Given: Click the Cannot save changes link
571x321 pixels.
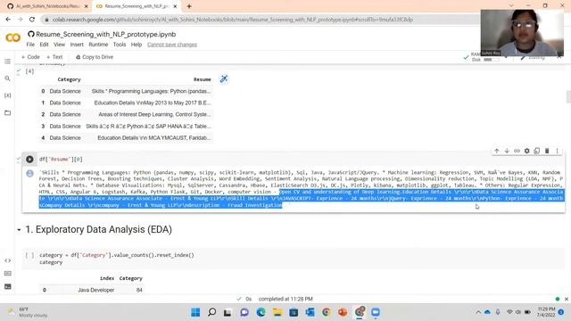Looking at the screenshot, I should pyautogui.click(x=172, y=45).
